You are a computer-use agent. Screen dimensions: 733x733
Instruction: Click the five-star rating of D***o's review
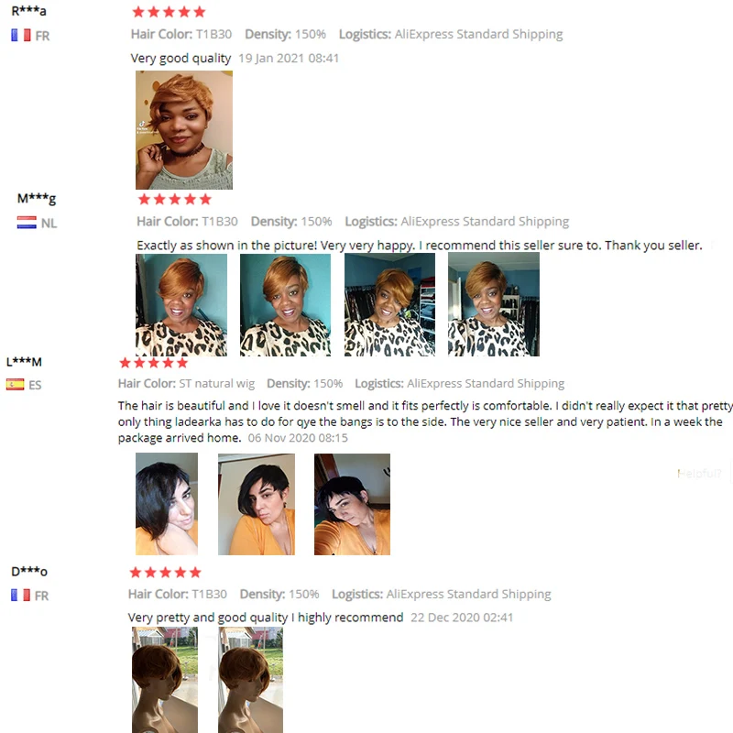(x=165, y=572)
